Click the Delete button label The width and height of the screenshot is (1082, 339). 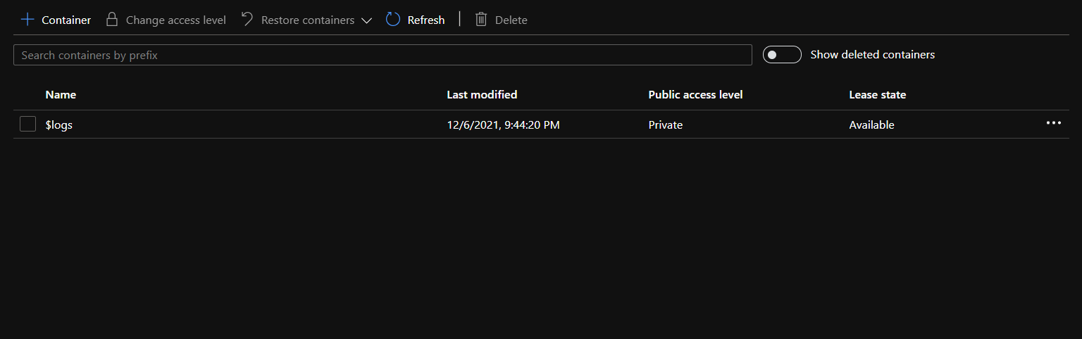click(x=511, y=20)
